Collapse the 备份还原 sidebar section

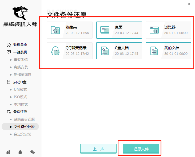click(x=20, y=112)
